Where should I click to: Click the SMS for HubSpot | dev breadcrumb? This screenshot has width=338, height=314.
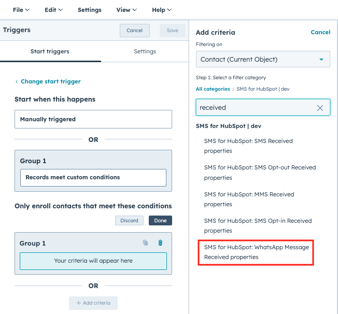point(263,89)
